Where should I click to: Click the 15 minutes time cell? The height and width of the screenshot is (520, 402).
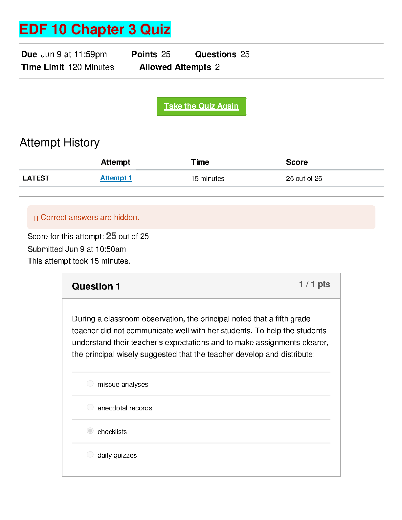(208, 179)
